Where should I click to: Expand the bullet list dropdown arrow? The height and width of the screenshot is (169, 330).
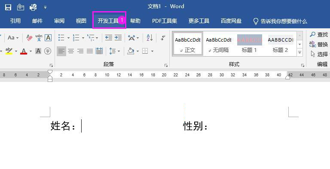pos(68,38)
